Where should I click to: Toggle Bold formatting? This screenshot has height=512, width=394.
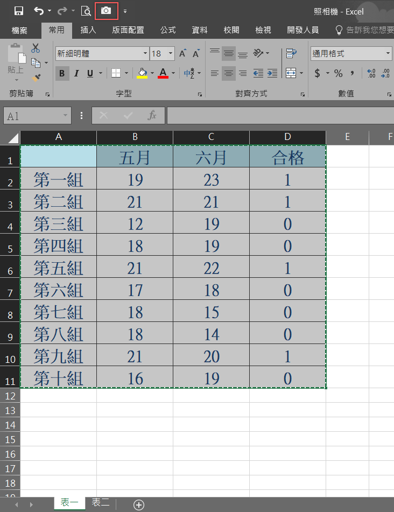[62, 73]
